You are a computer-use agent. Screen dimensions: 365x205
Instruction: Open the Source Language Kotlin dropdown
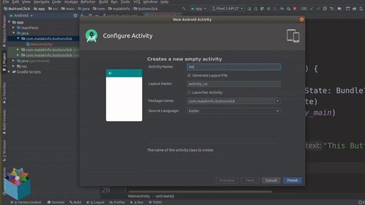[234, 111]
